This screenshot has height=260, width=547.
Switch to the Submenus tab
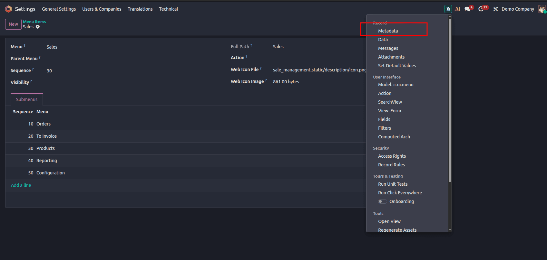click(x=27, y=99)
